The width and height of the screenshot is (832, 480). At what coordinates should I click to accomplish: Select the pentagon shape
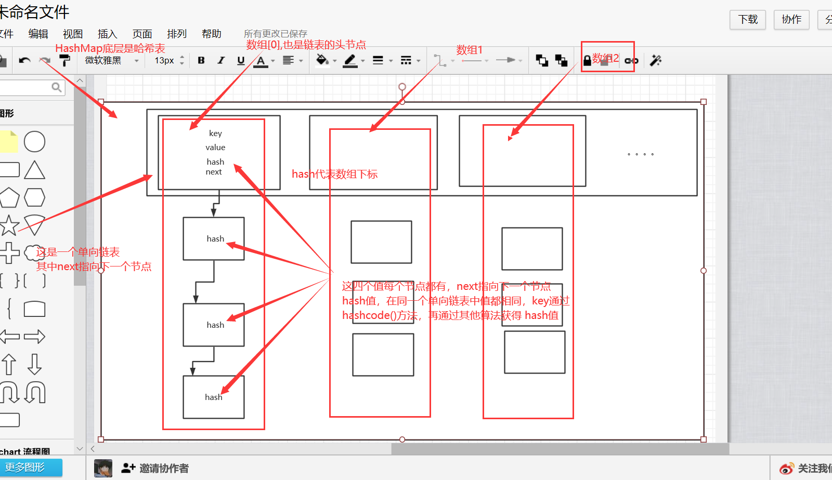point(9,197)
